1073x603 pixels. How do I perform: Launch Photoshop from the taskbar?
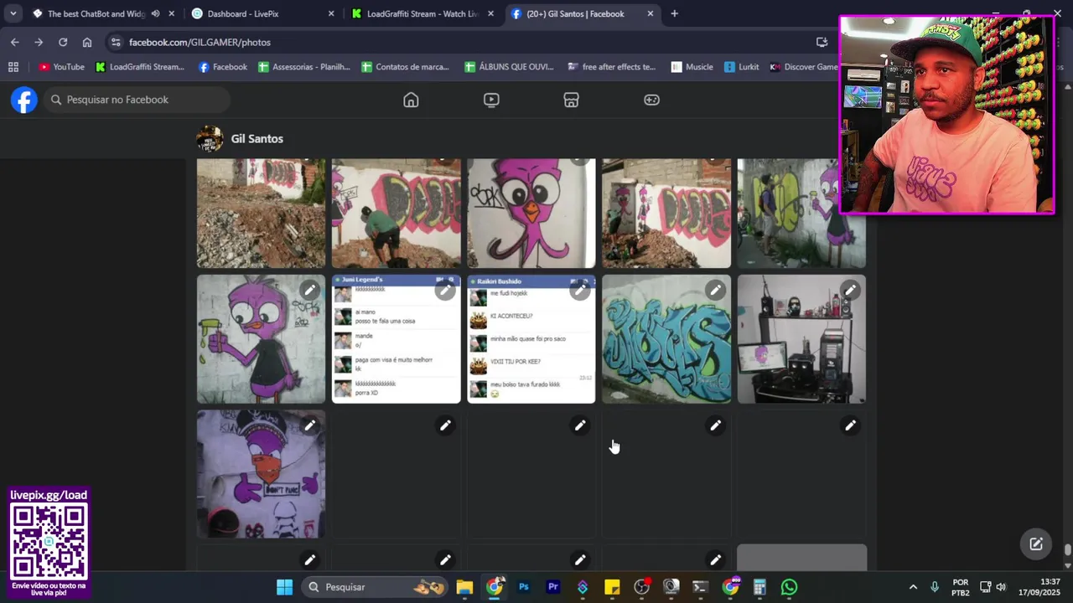(524, 587)
